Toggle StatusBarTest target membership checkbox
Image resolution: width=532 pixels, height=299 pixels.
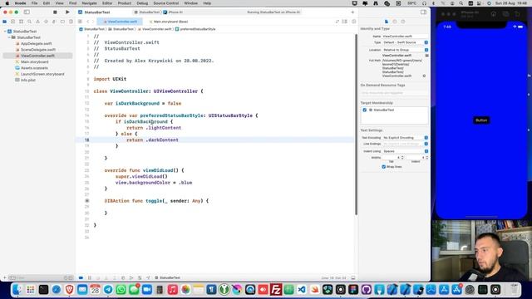coord(365,110)
